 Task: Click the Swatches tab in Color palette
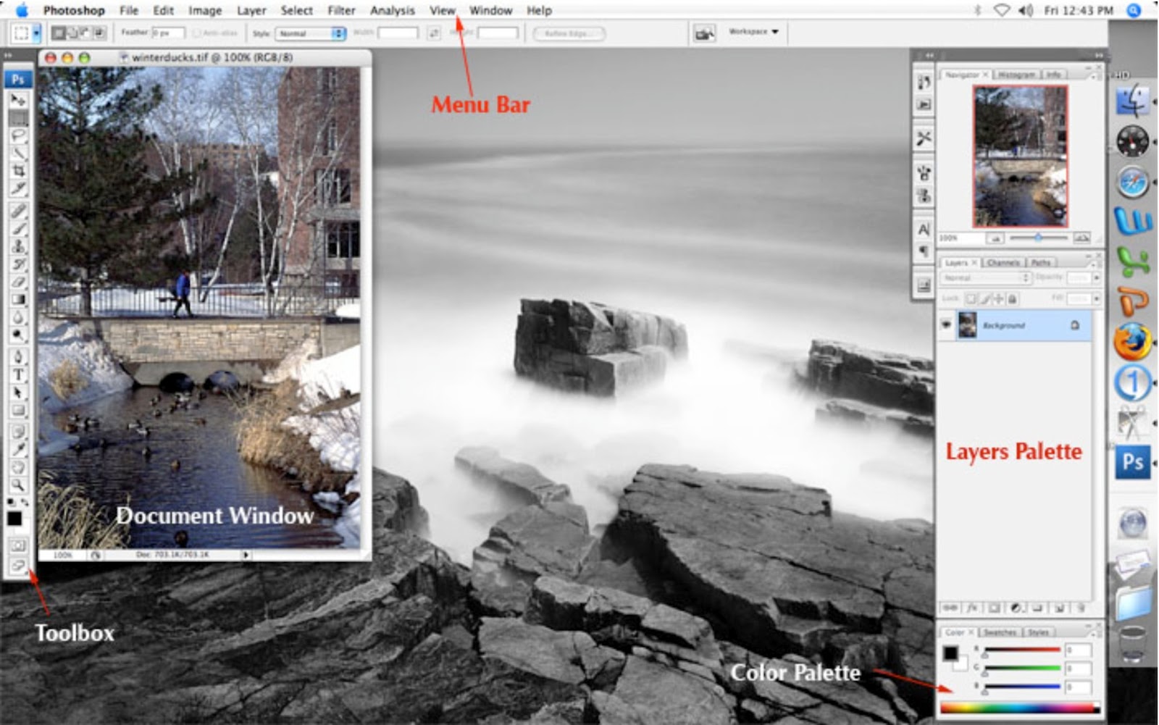coord(1001,632)
